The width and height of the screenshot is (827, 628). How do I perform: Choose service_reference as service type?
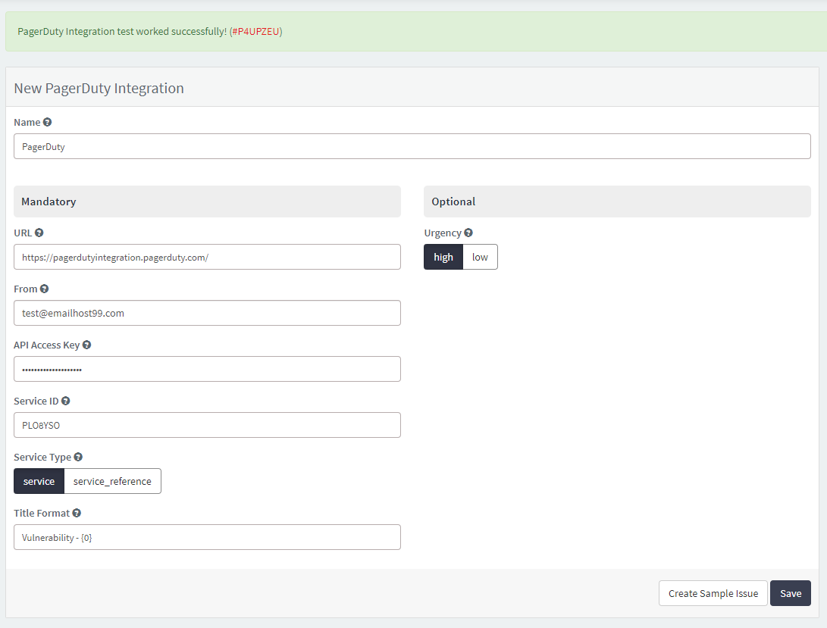pos(112,481)
